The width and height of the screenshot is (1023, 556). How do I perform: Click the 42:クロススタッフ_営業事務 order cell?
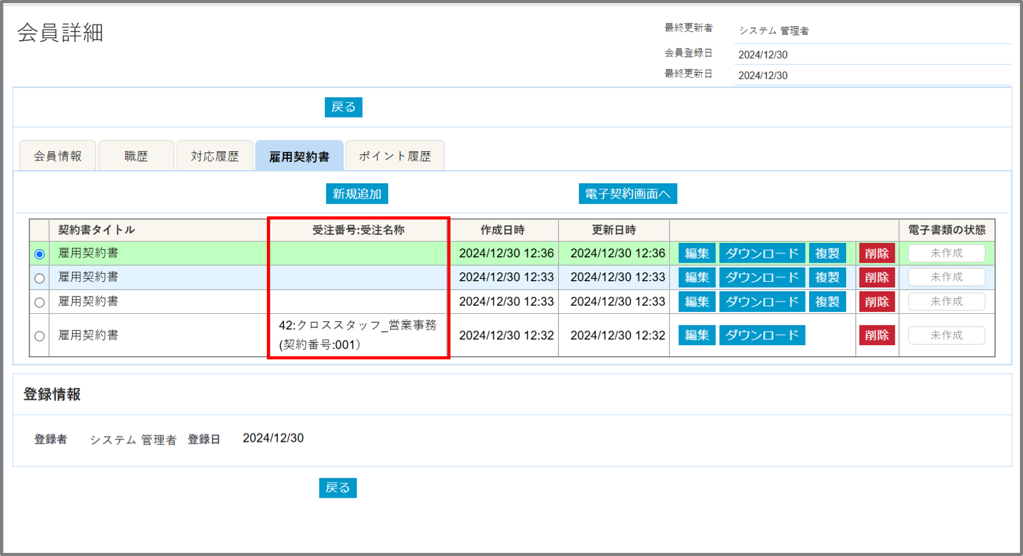click(x=357, y=335)
